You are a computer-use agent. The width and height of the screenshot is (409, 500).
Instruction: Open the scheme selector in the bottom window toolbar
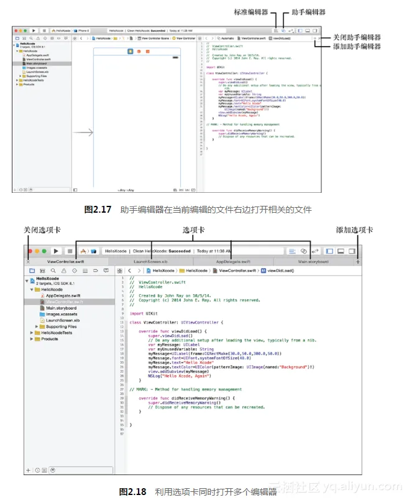88,251
